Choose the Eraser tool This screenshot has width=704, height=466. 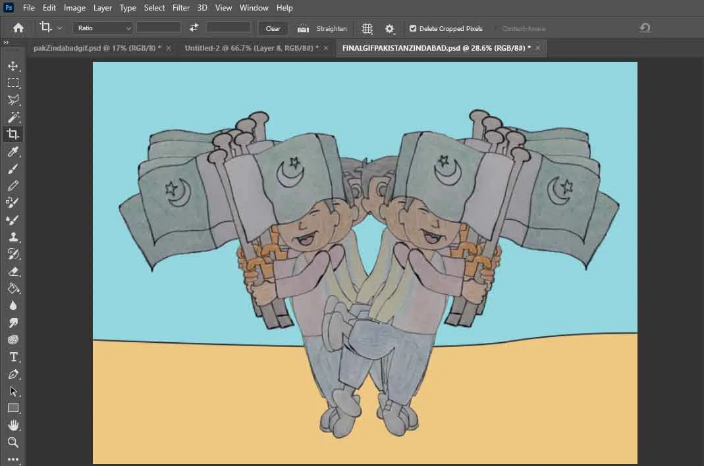tap(13, 271)
